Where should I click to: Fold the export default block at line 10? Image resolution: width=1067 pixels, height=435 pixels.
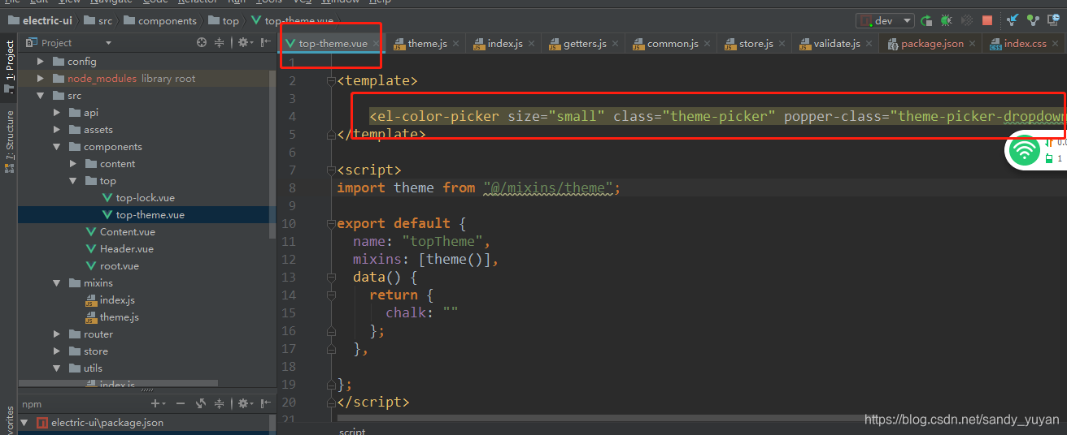click(331, 223)
